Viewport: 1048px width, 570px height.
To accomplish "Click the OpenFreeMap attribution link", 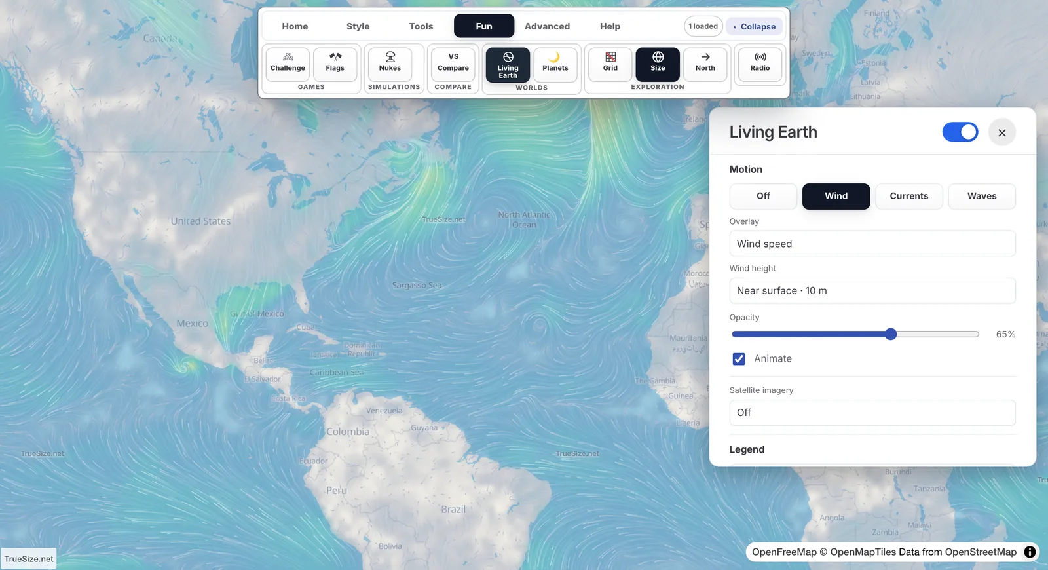I will (x=784, y=552).
